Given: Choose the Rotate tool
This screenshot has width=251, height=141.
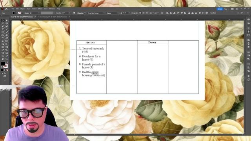Looking at the screenshot, I should click(3, 38).
